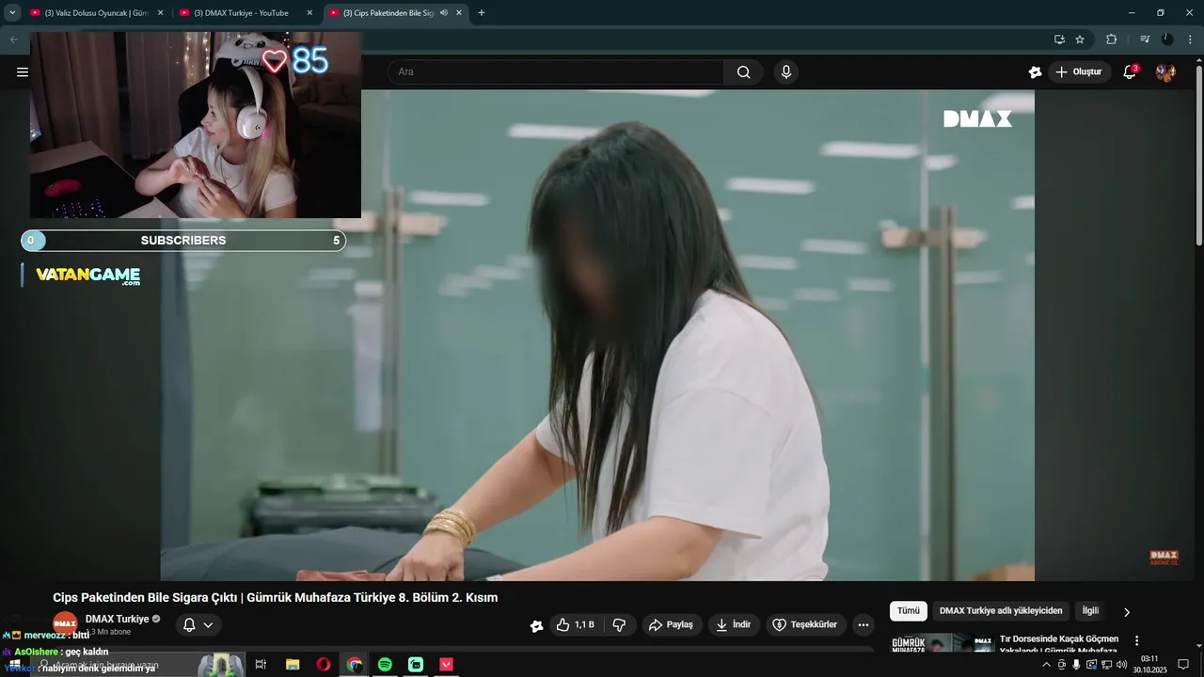Show hidden system tray icons
The height and width of the screenshot is (677, 1204).
pyautogui.click(x=1047, y=665)
